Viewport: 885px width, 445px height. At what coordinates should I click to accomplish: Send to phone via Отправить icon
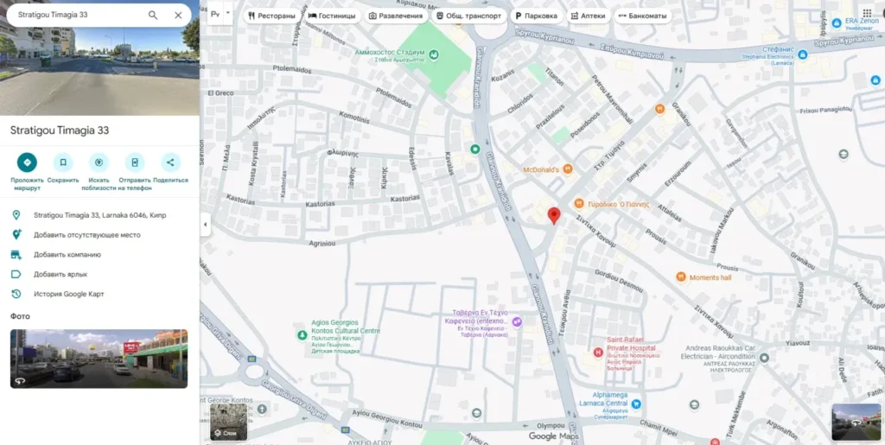click(x=135, y=162)
